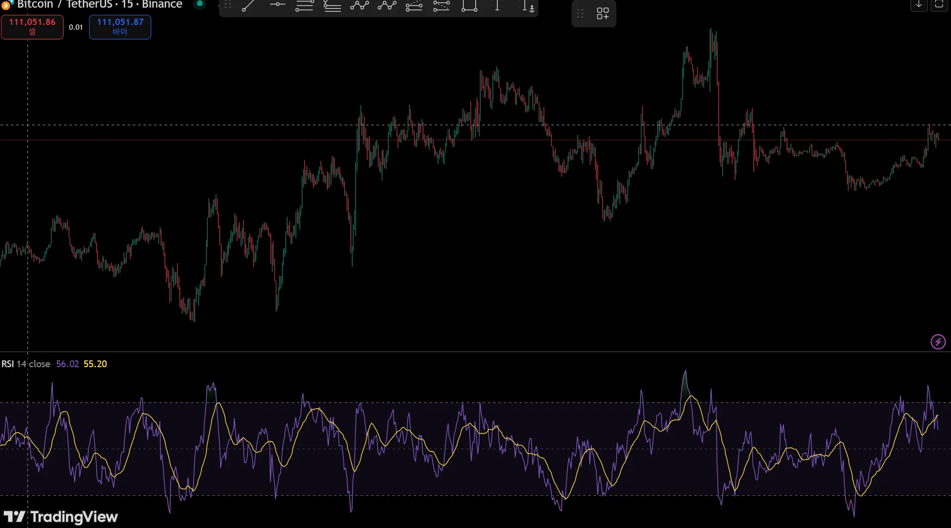Select the short position projection tool
Screen dimensions: 951x528
point(441,6)
